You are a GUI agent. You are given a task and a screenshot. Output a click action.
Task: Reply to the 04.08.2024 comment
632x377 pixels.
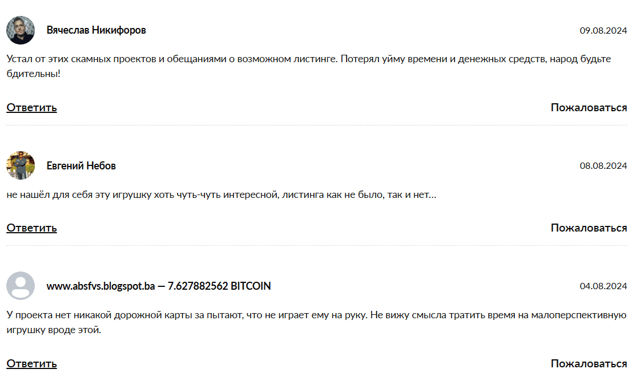point(31,363)
